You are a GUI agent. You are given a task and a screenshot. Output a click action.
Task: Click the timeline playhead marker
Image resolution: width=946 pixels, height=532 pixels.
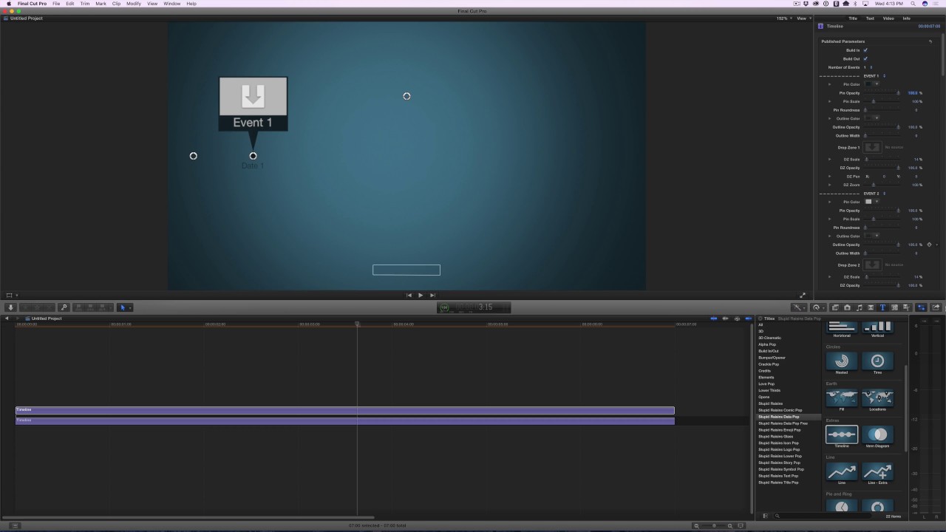(357, 324)
